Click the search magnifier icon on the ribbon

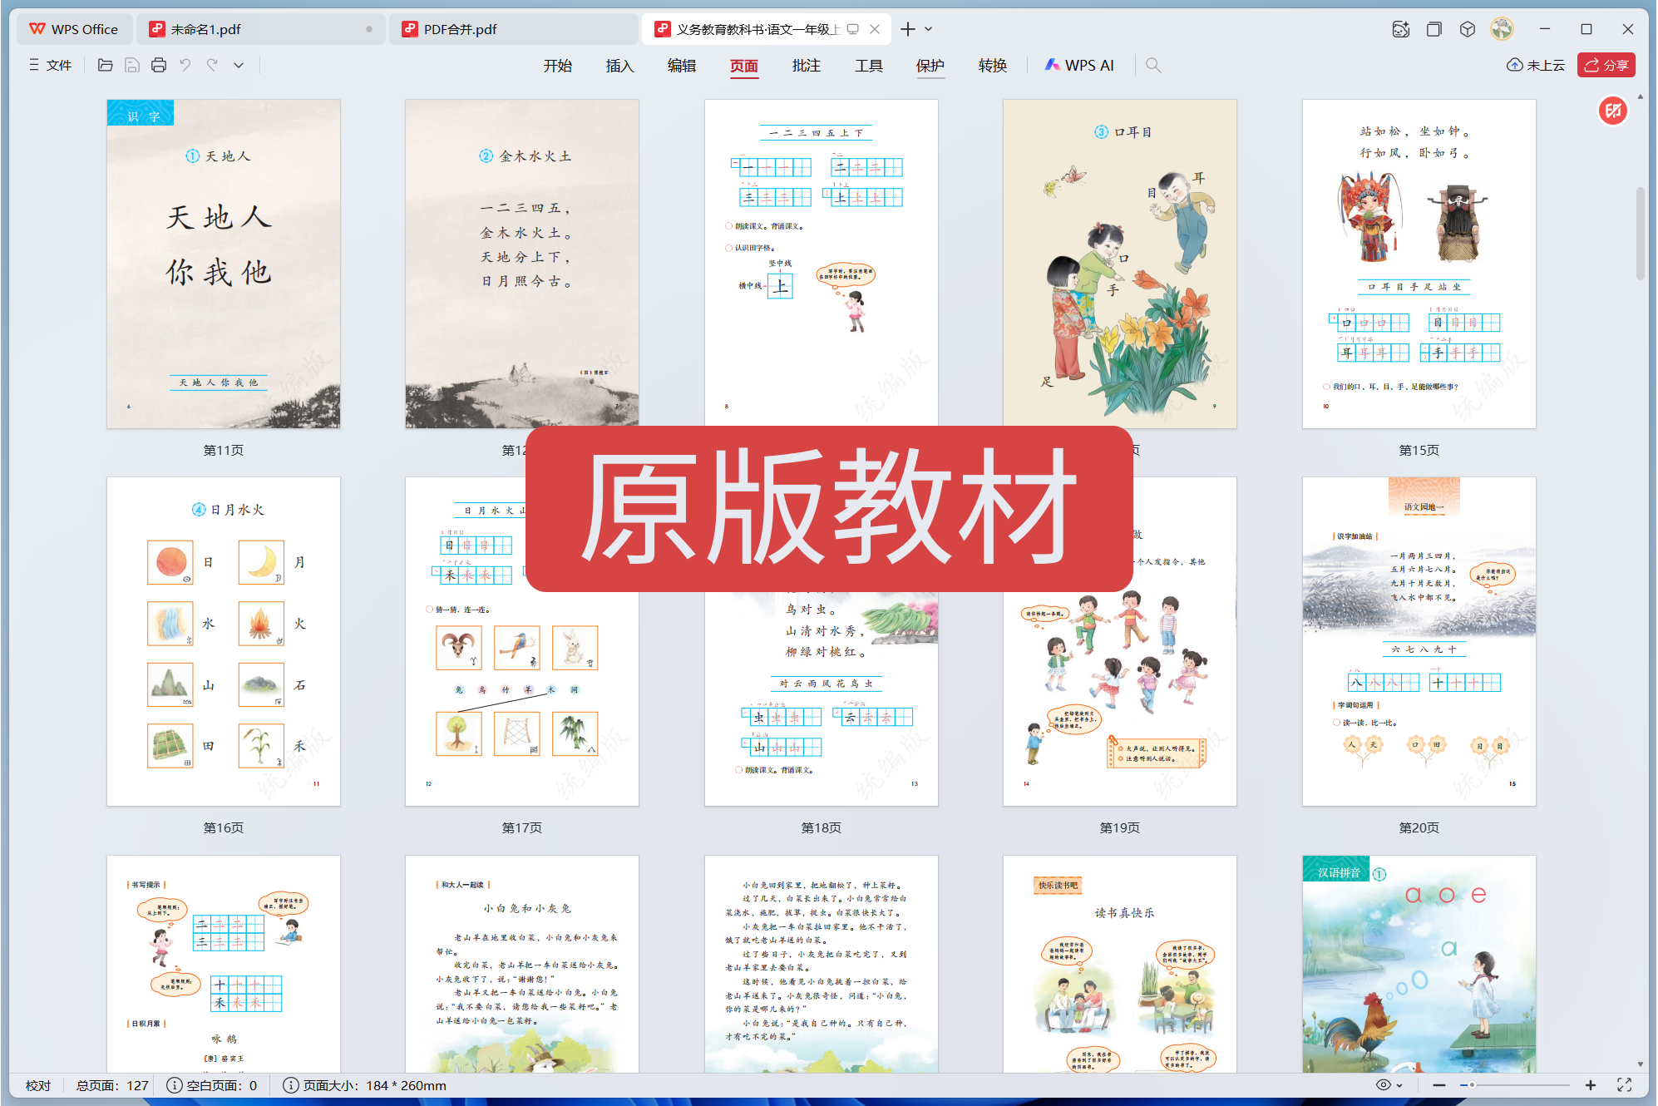tap(1153, 65)
